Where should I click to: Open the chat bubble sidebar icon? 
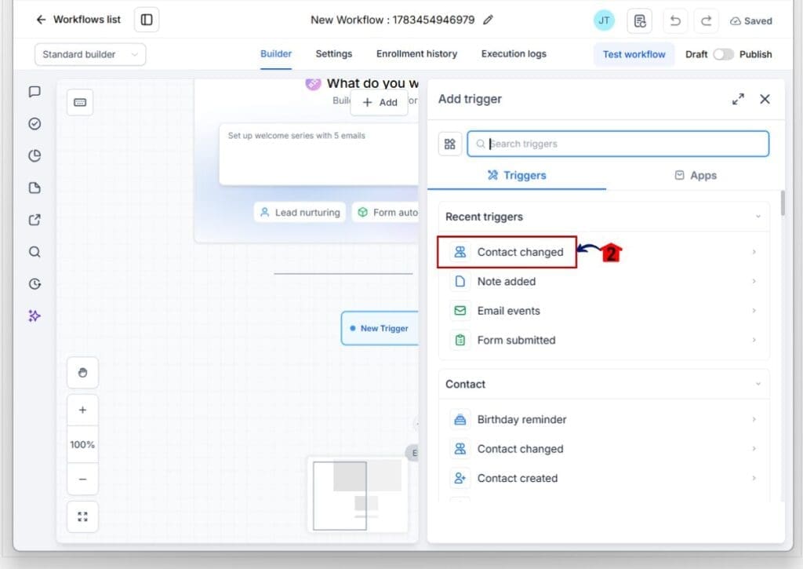[35, 92]
